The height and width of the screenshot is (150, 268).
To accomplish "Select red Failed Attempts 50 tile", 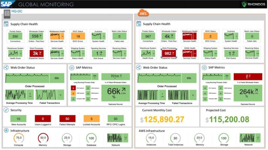I will (67, 118).
